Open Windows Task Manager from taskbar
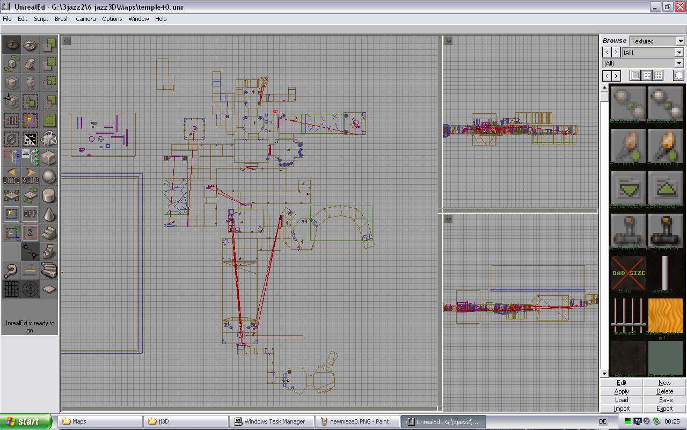The width and height of the screenshot is (687, 430). (x=272, y=421)
